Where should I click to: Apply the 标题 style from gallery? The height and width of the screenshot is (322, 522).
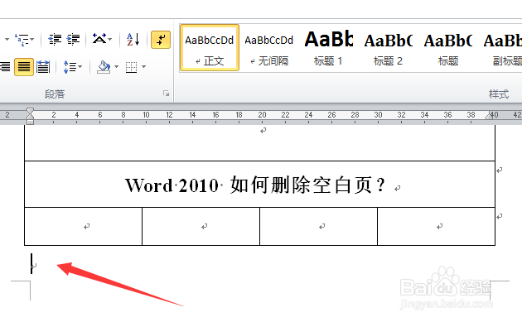[448, 47]
